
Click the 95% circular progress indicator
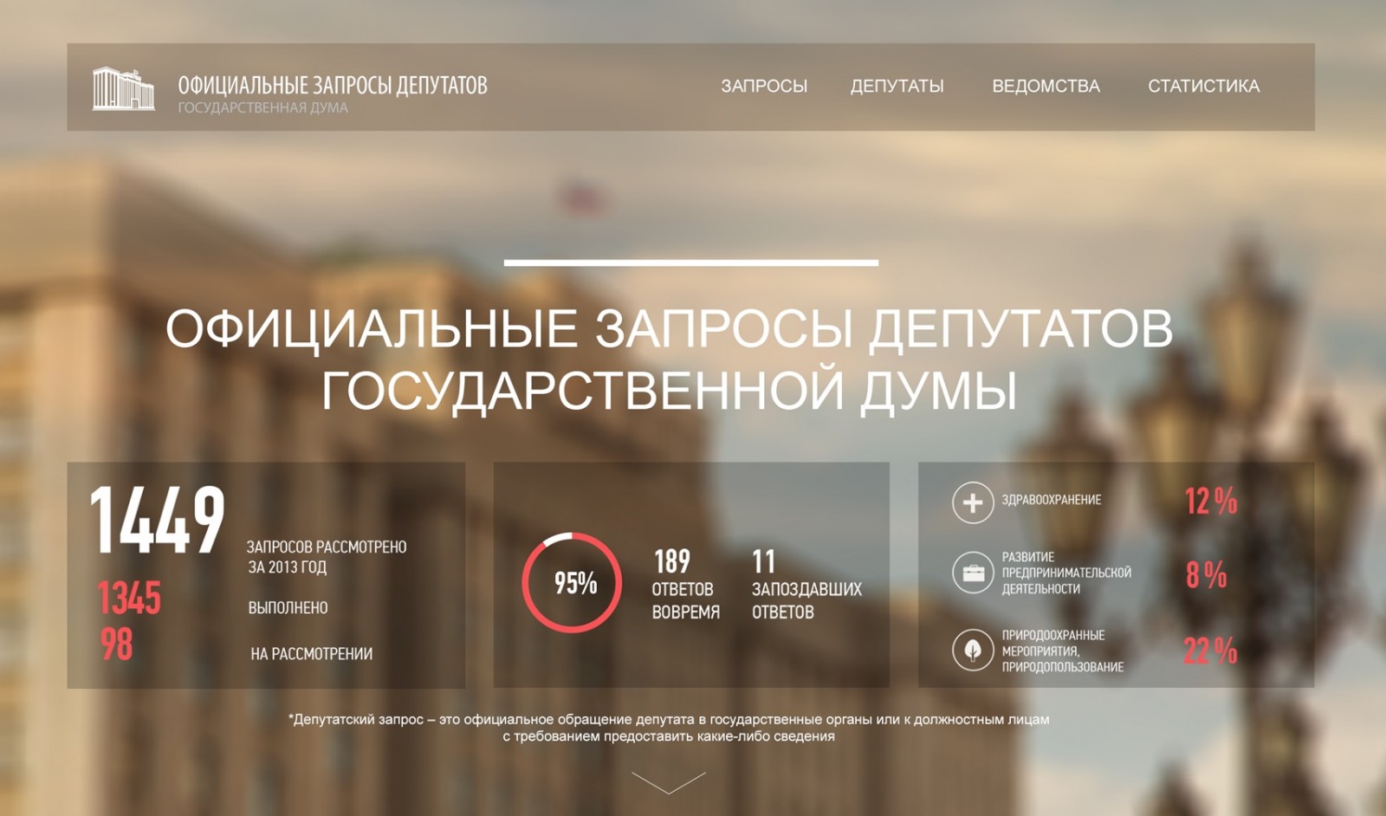click(572, 582)
